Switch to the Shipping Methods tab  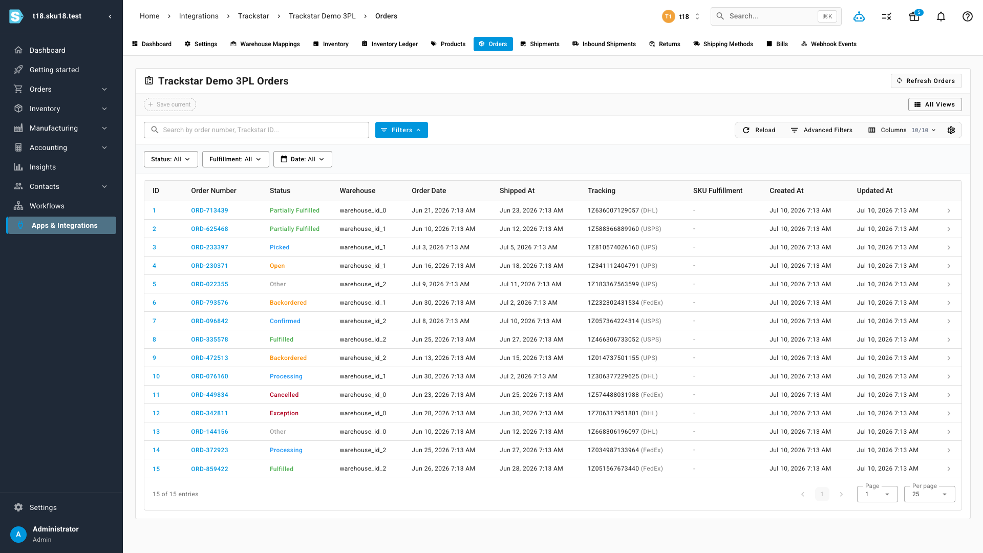click(x=723, y=44)
